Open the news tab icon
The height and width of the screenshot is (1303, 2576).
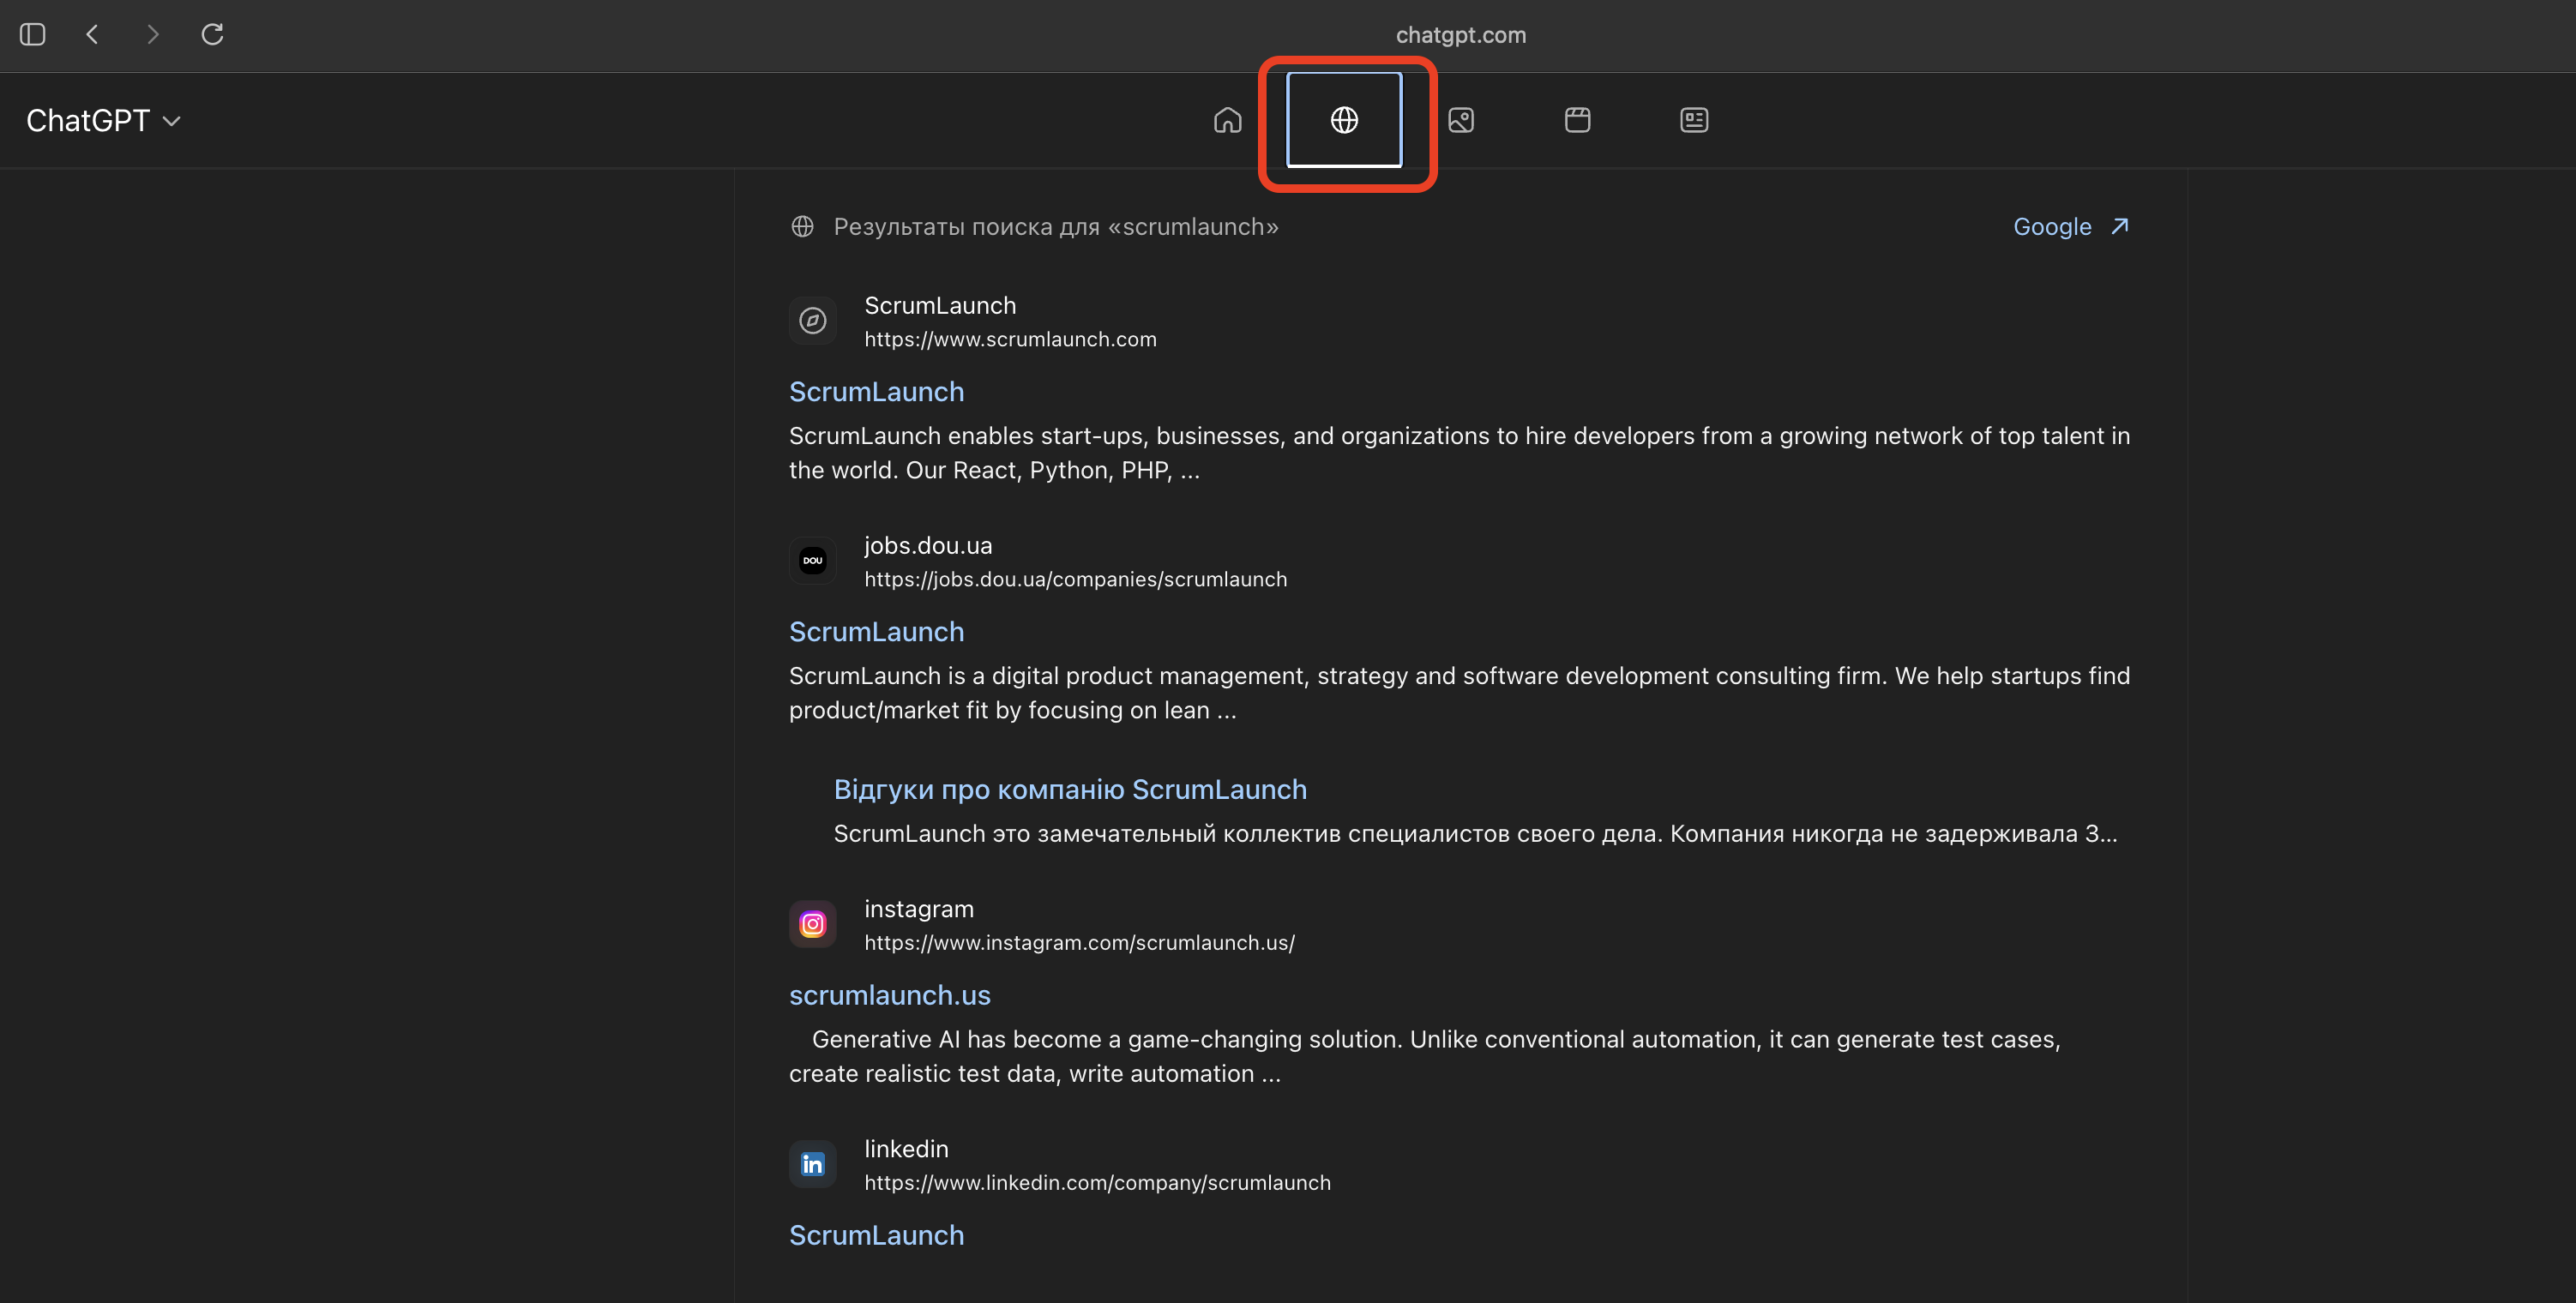(1693, 120)
